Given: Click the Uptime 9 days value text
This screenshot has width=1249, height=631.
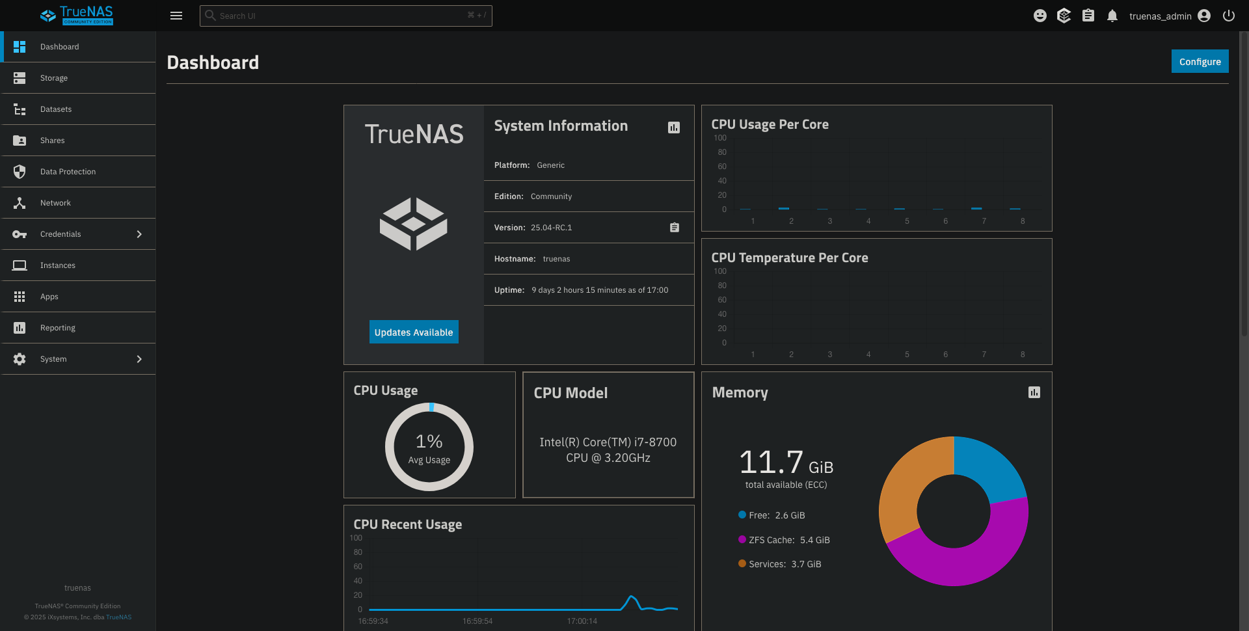Looking at the screenshot, I should pyautogui.click(x=600, y=290).
